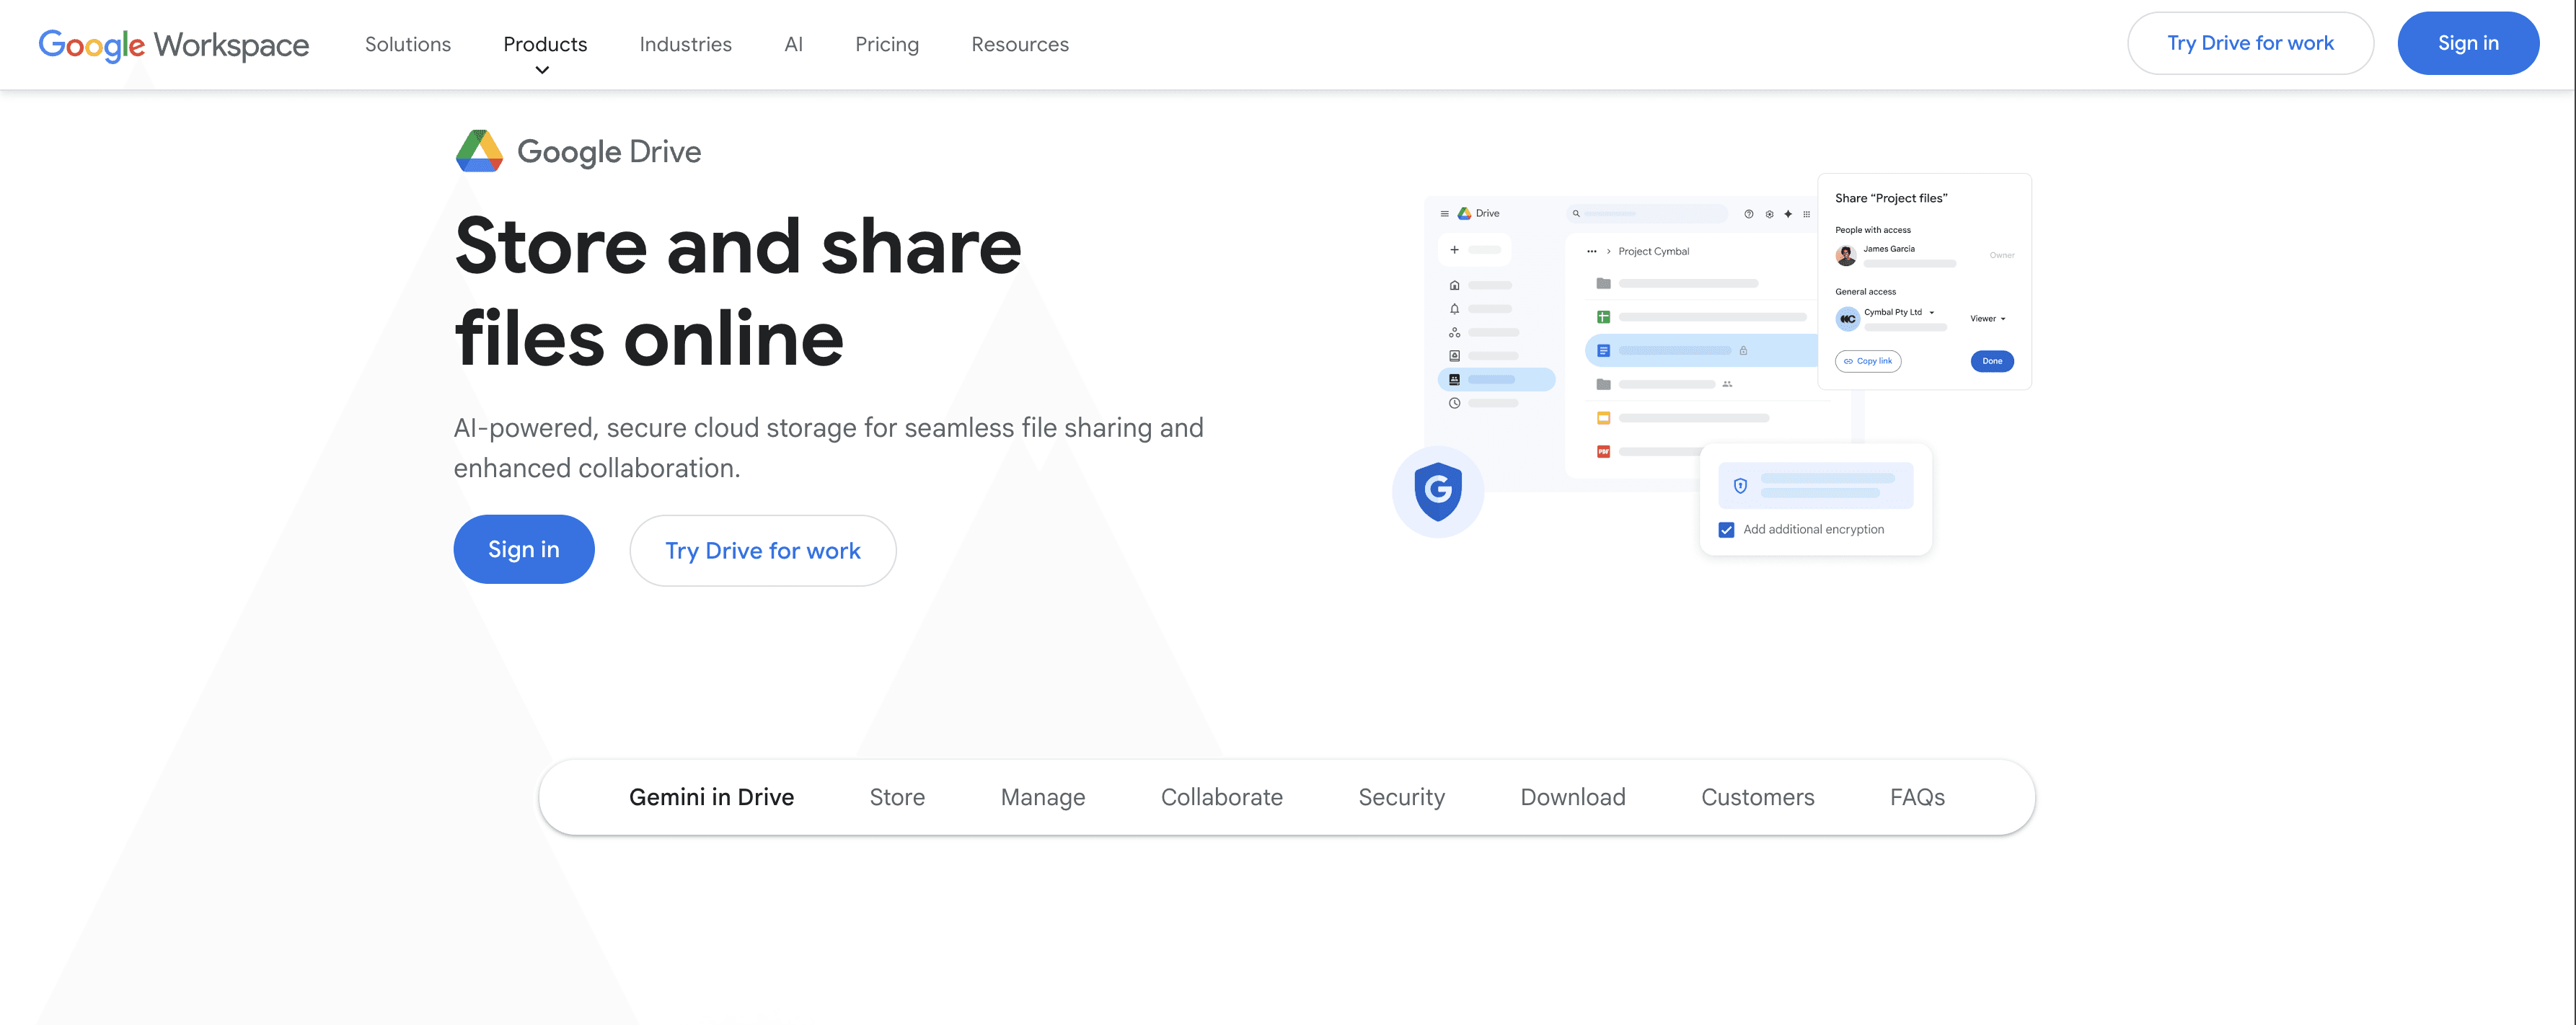The image size is (2576, 1025).
Task: Click Try Drive for work in the header
Action: pos(2249,43)
